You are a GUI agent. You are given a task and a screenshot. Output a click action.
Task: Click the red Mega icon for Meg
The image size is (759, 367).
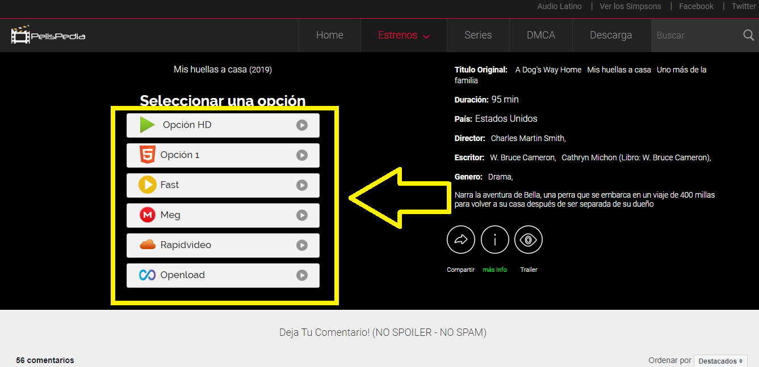click(x=148, y=215)
